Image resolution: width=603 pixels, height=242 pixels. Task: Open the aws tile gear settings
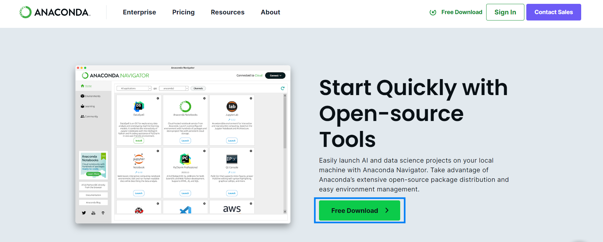[251, 204]
